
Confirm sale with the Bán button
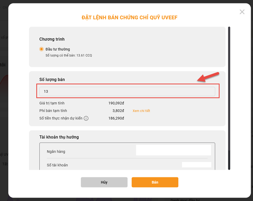tap(155, 182)
